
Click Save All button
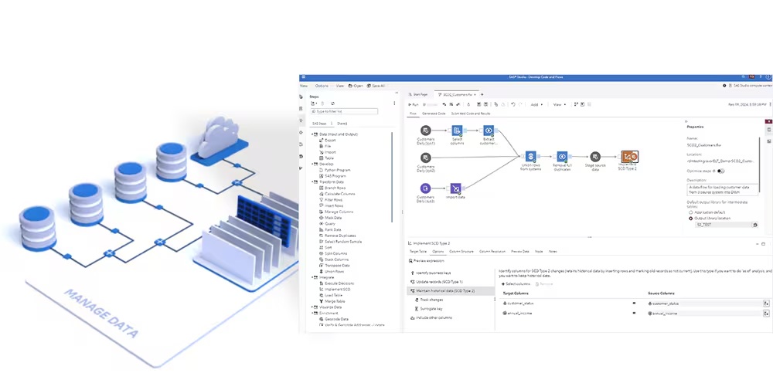coord(376,86)
